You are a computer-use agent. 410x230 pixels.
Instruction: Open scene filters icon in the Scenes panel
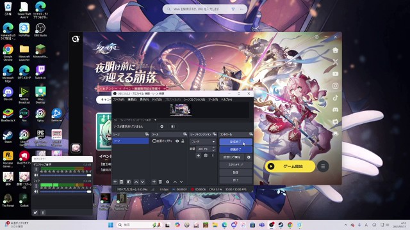tap(129, 181)
